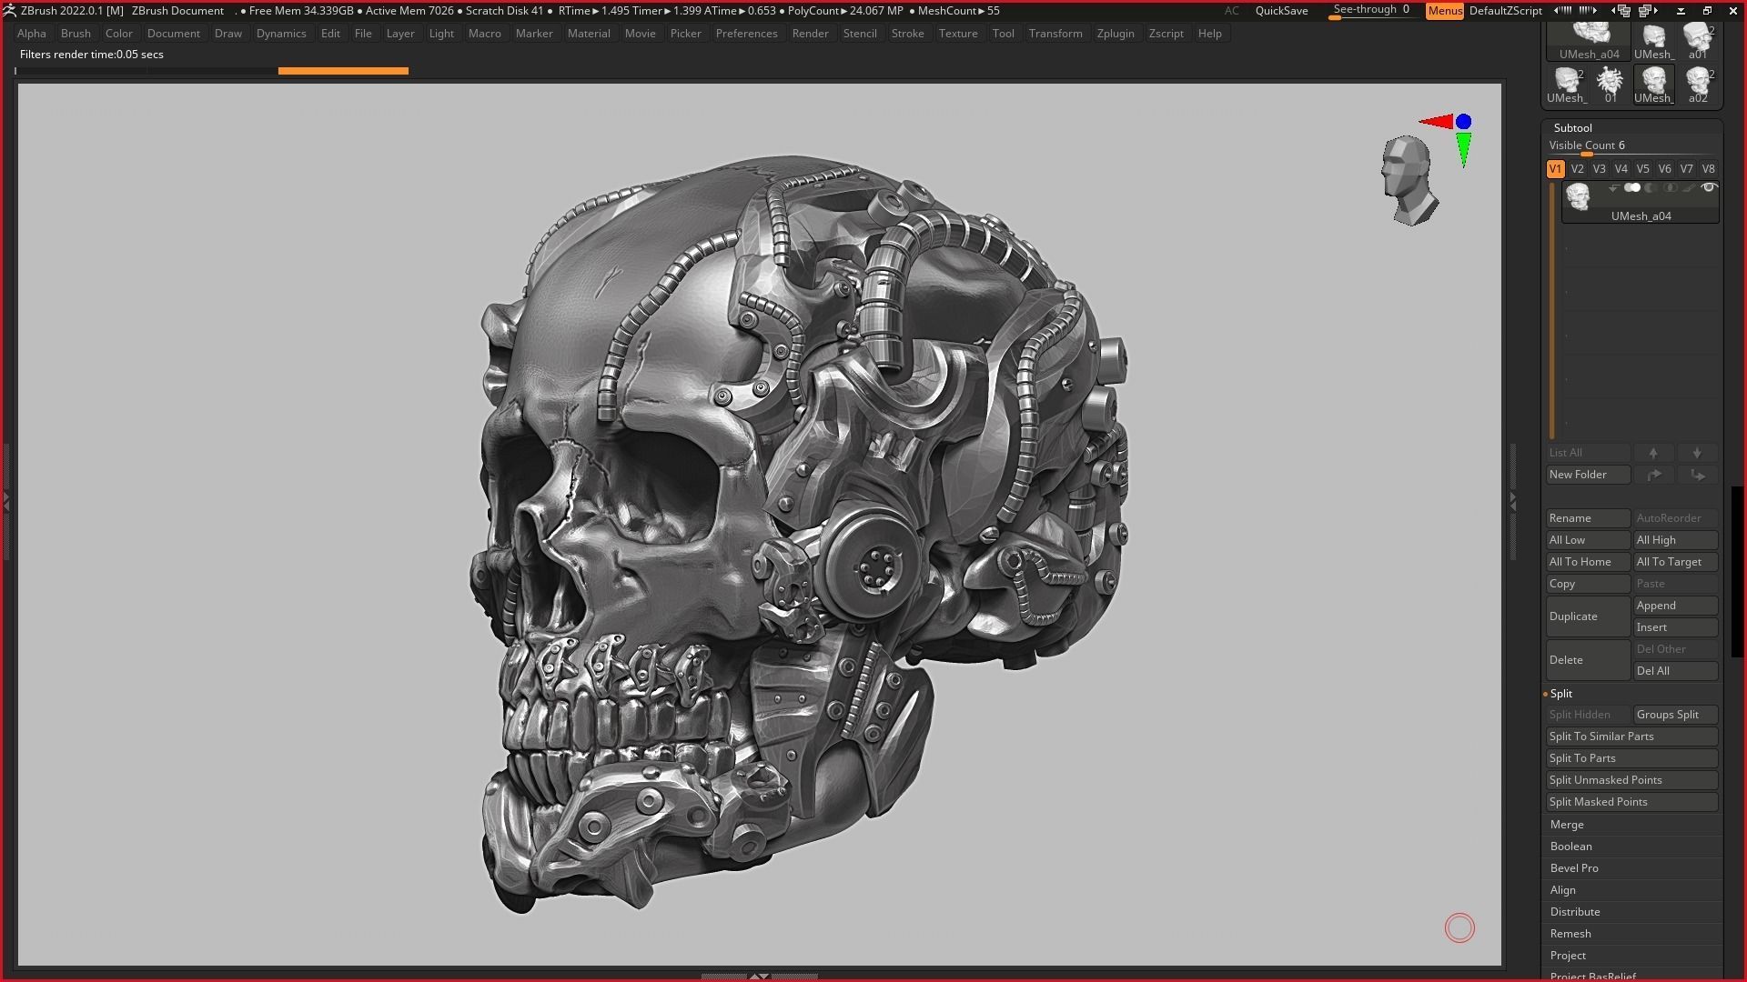The image size is (1747, 982).
Task: Click the bottom shelf divider arrows
Action: coord(759,977)
